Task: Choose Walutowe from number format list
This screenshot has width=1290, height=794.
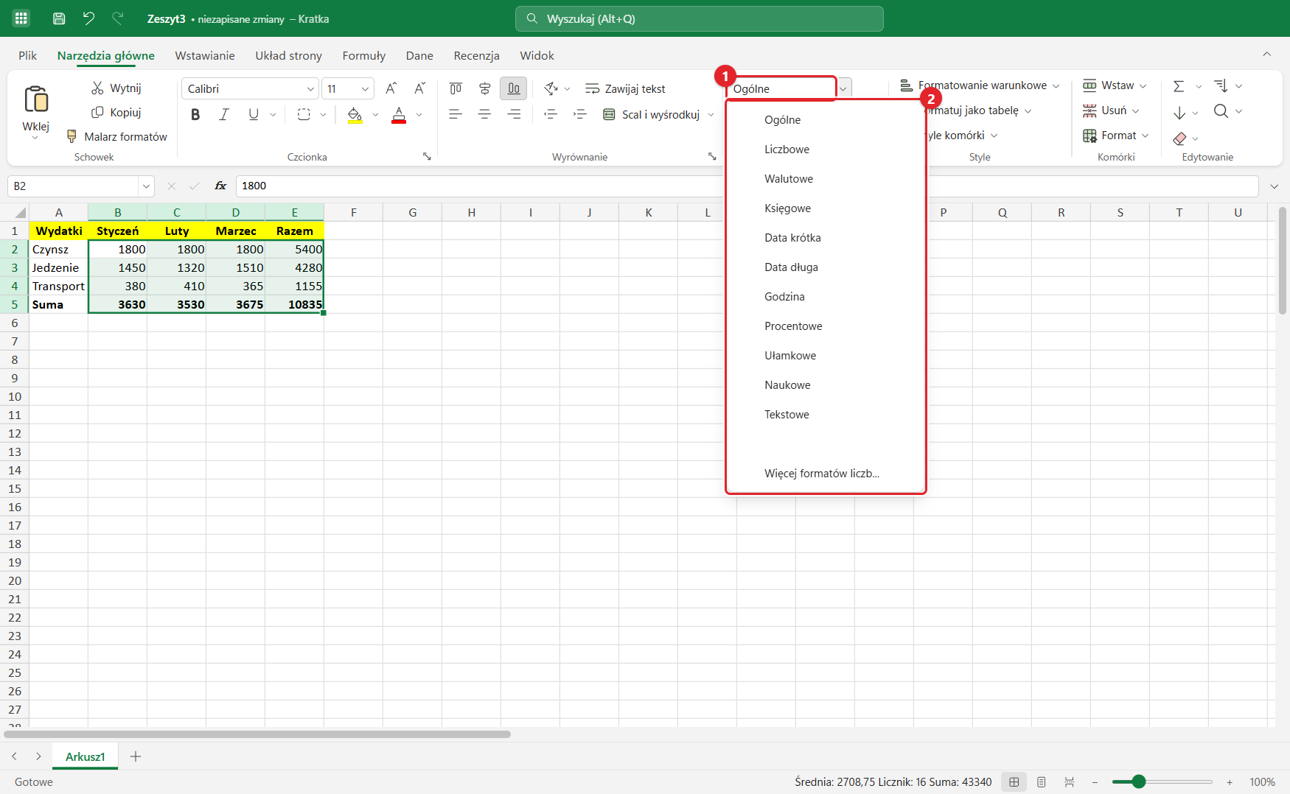Action: click(789, 179)
